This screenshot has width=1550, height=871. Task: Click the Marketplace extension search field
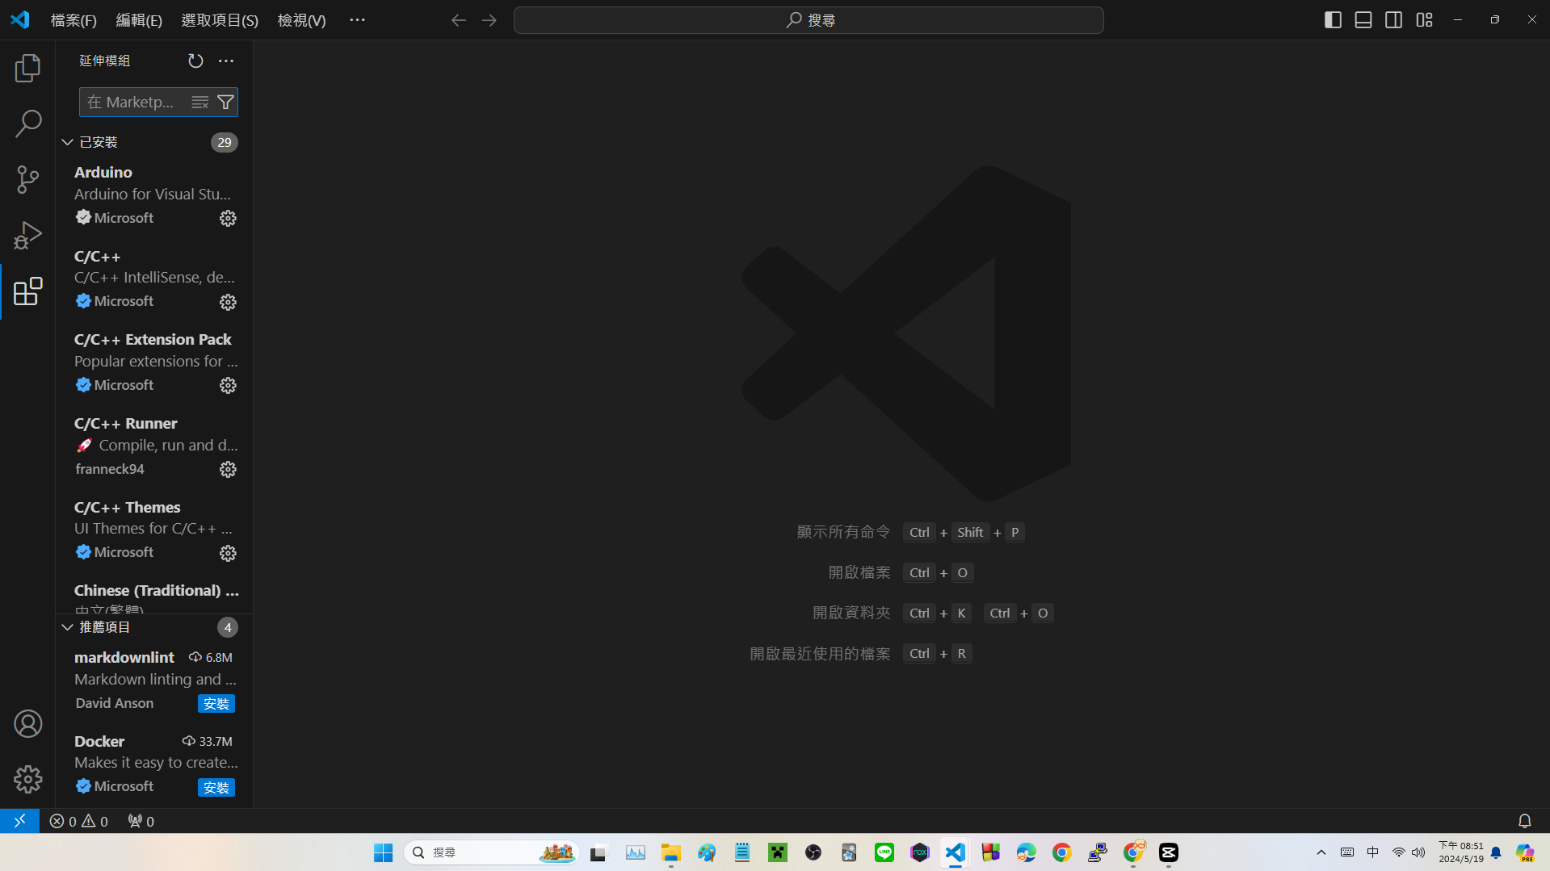point(133,103)
